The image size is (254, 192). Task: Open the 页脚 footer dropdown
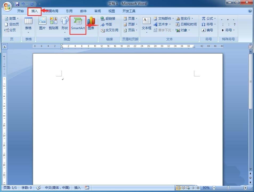[x=130, y=24]
